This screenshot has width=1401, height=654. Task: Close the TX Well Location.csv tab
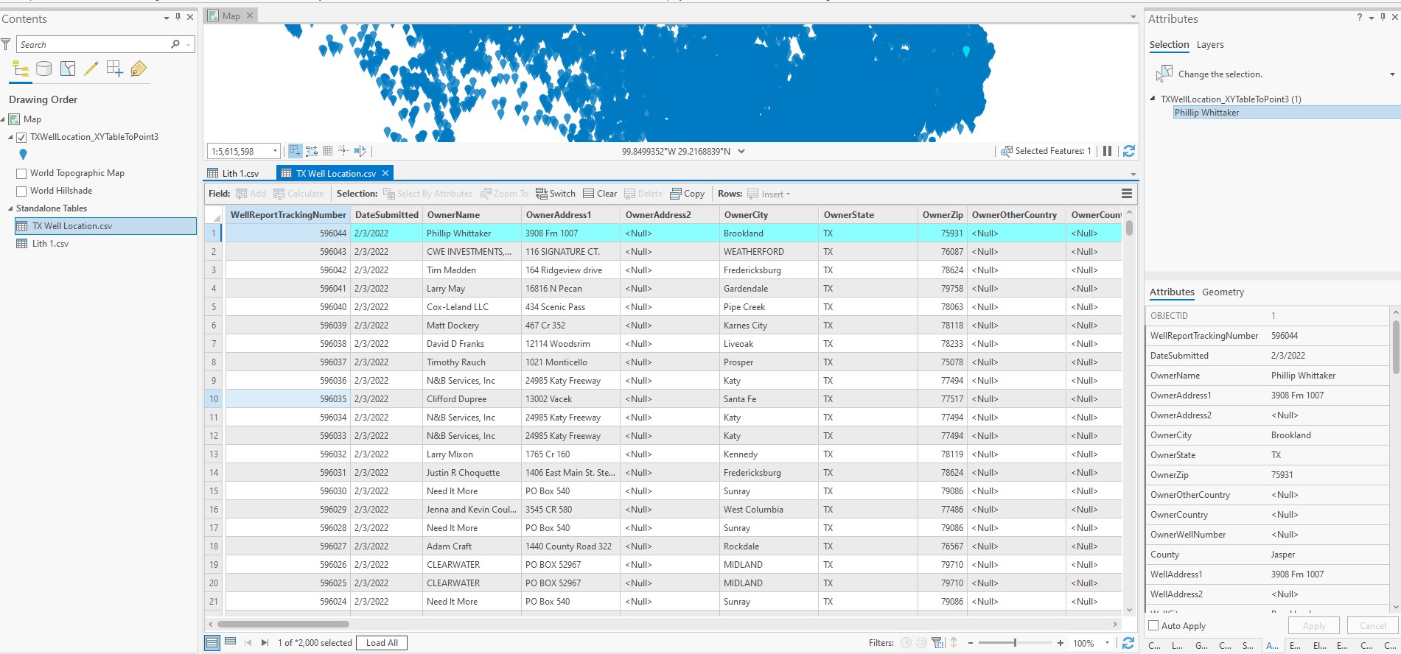tap(385, 173)
